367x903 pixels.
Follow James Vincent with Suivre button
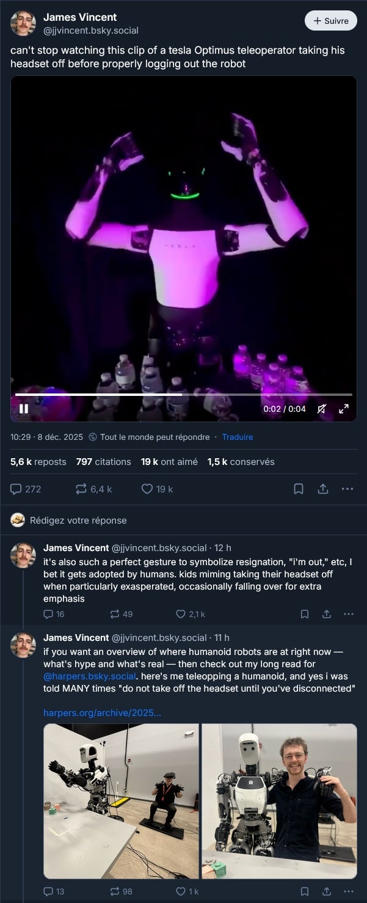point(330,21)
